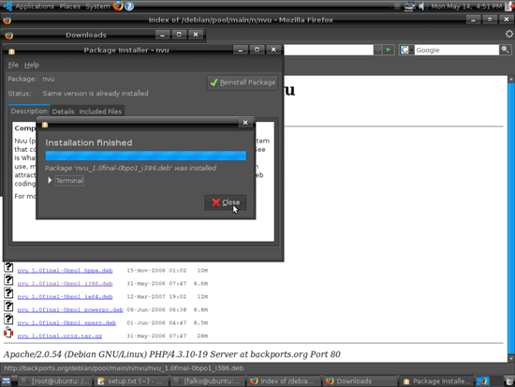Screen dimensions: 515x387
Task: Switch to root@ubuntu terminal in taskbar
Action: (x=55, y=381)
